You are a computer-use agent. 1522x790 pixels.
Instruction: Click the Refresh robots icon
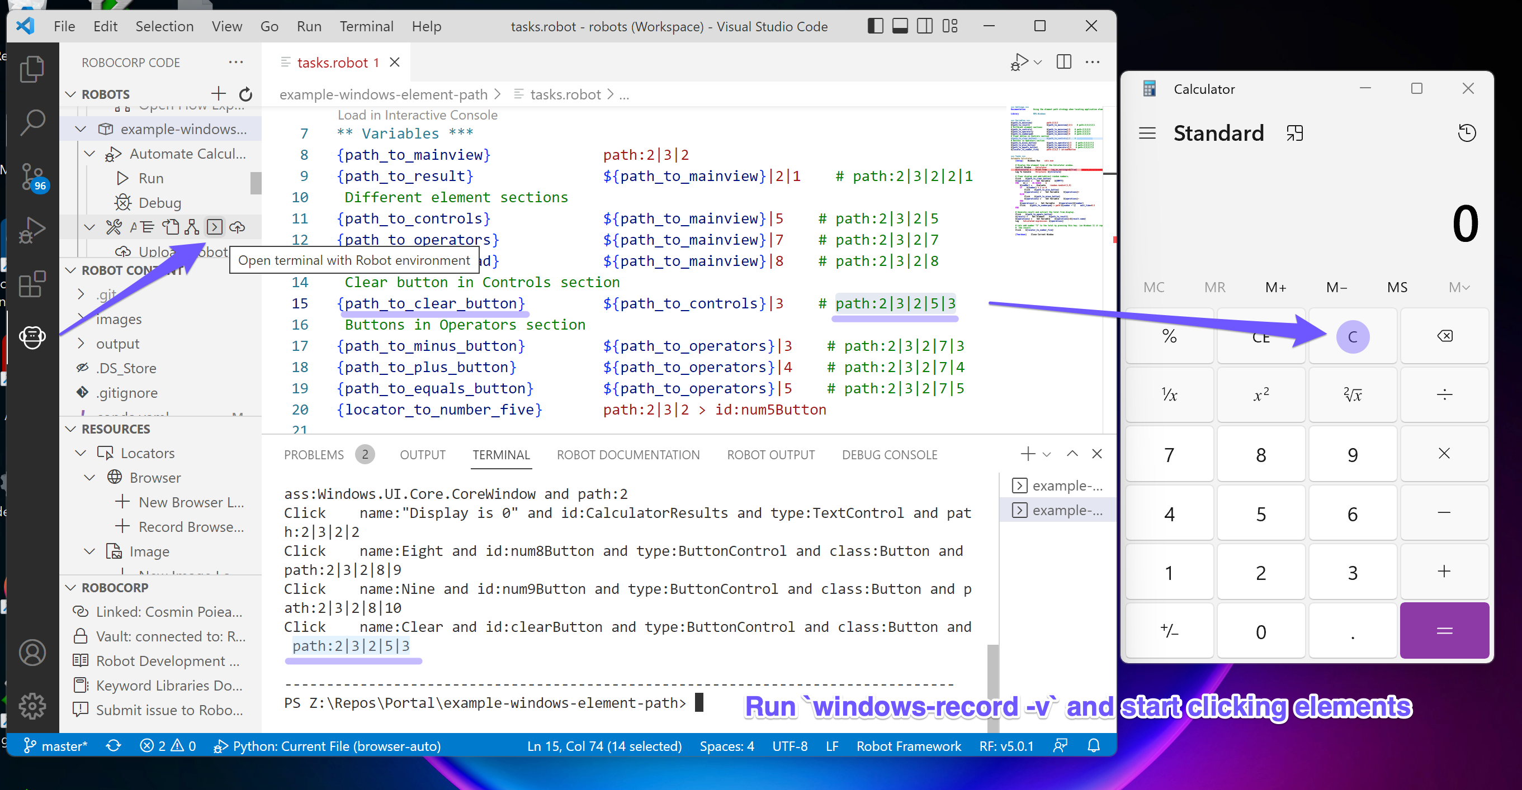pos(244,94)
